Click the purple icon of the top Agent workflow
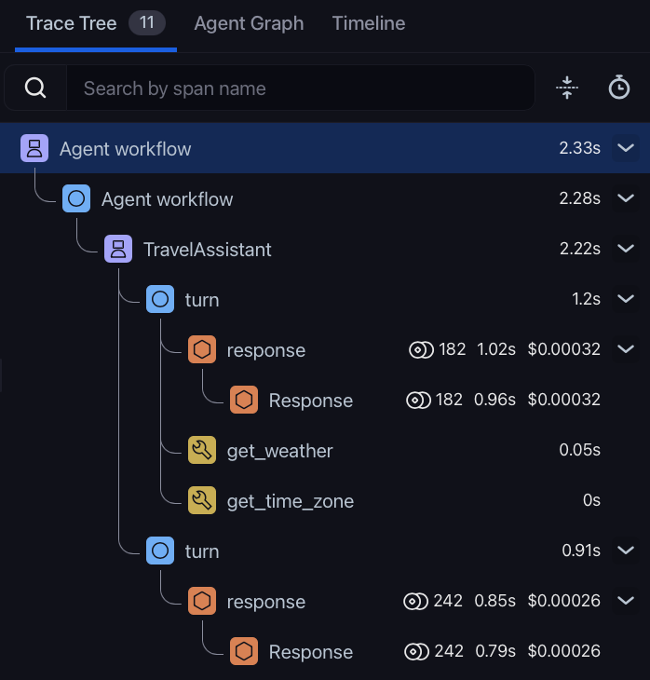This screenshot has height=680, width=650. pos(34,148)
